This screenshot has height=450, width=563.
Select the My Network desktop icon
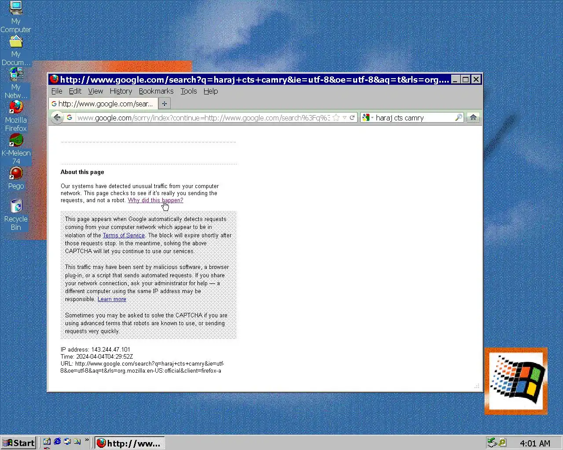[x=16, y=83]
